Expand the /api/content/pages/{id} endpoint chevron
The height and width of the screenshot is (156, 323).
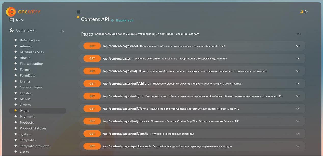(298, 71)
